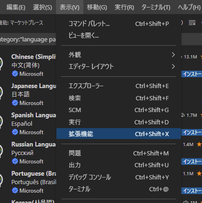Click the extension search input field

coord(28,39)
